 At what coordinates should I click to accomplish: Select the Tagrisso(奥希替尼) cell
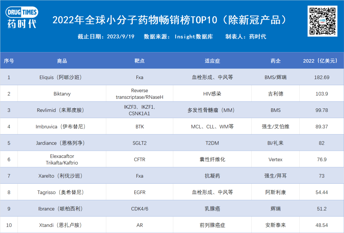[62, 192]
